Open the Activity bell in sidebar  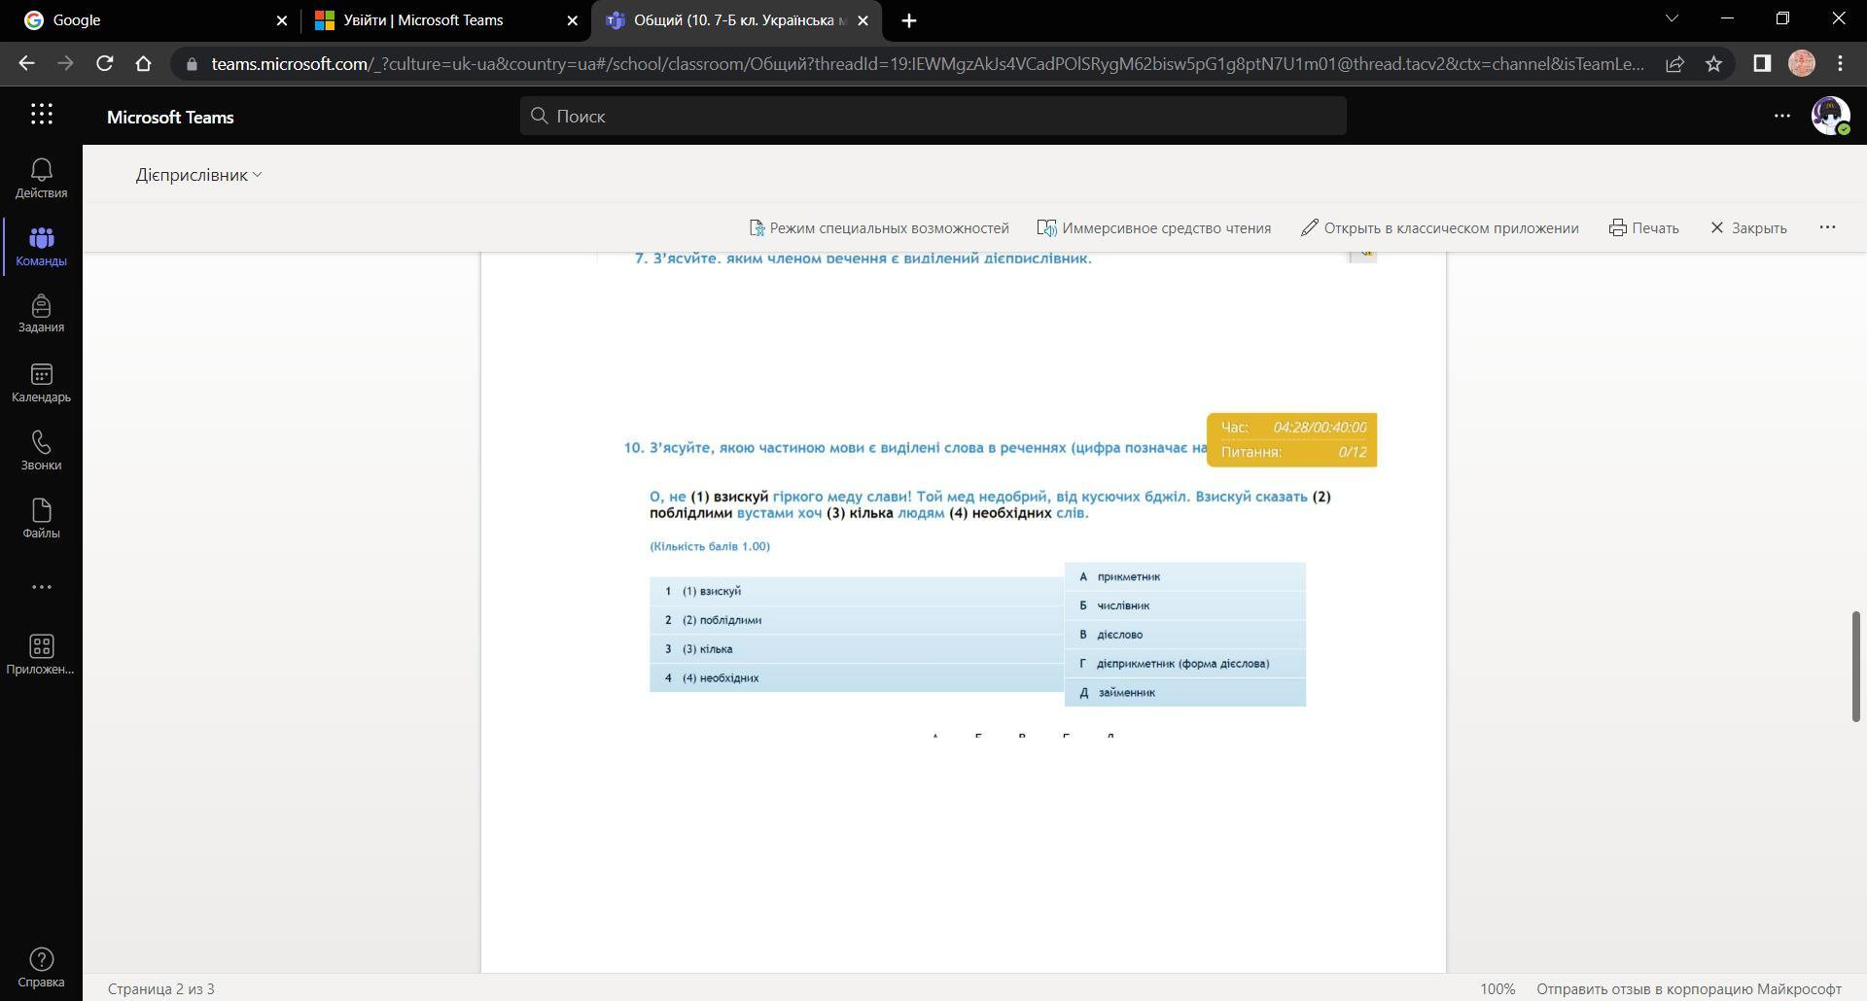(x=41, y=179)
